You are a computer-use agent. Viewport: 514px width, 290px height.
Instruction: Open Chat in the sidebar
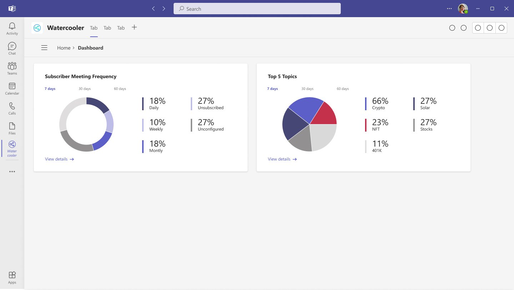click(x=12, y=49)
